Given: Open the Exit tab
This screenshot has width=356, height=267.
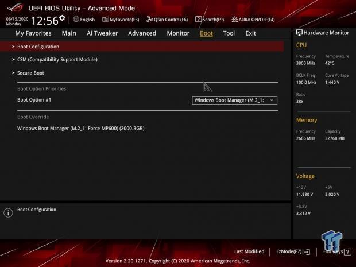Looking at the screenshot, I should [251, 33].
